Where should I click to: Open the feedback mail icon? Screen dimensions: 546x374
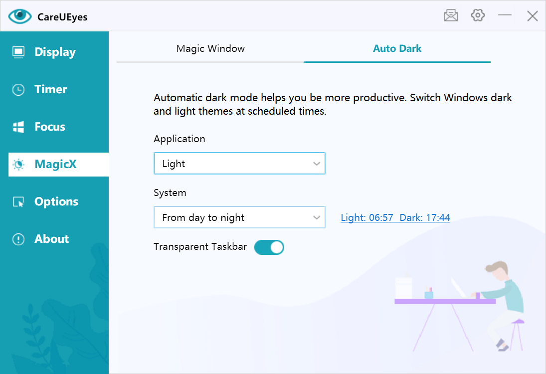[451, 16]
